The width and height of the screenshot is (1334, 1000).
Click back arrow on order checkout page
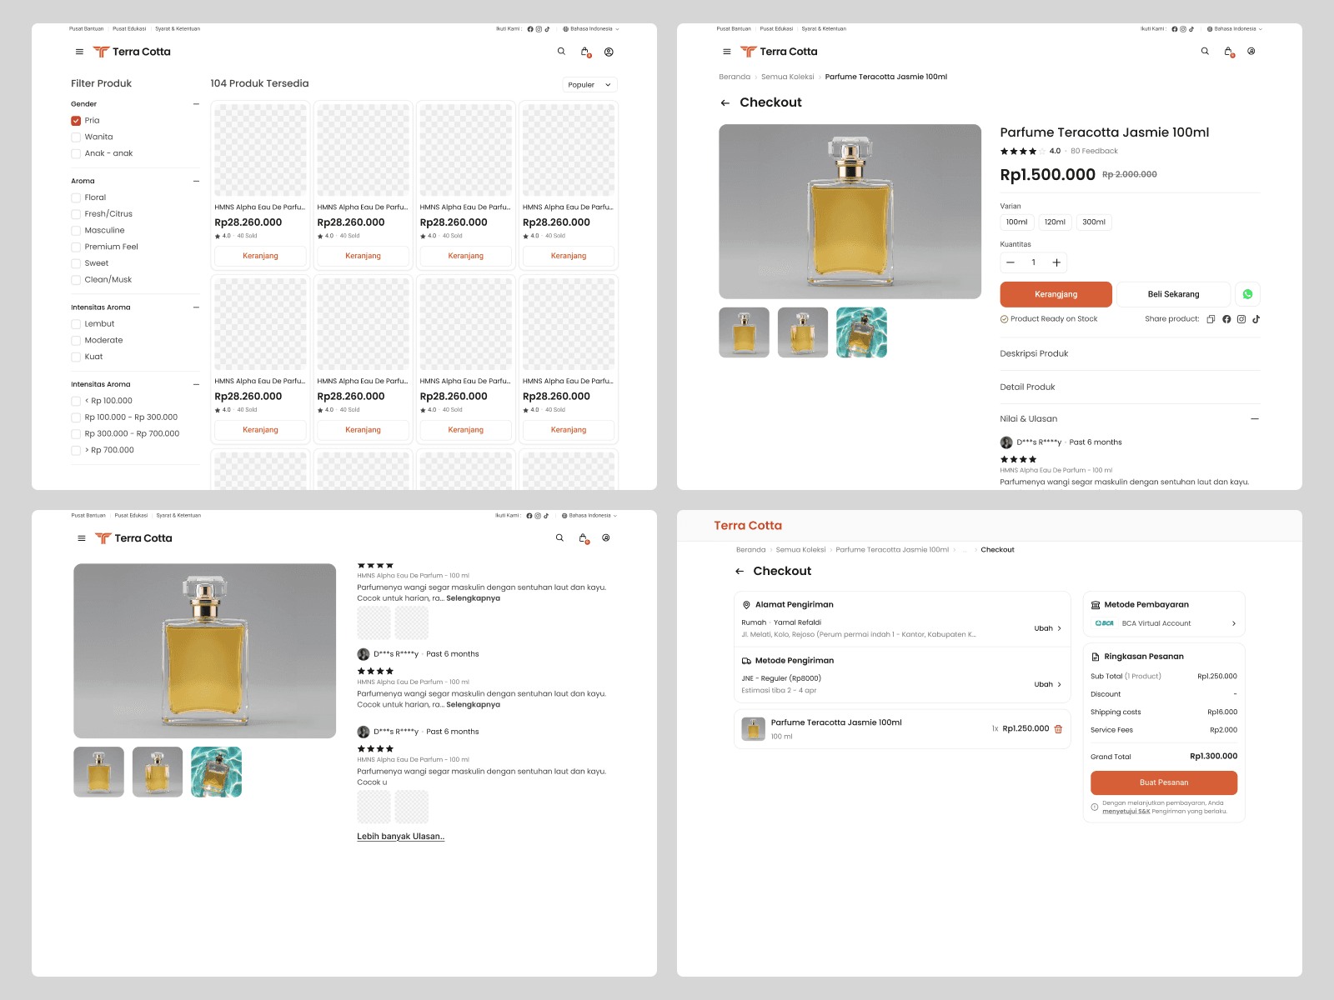(x=740, y=572)
